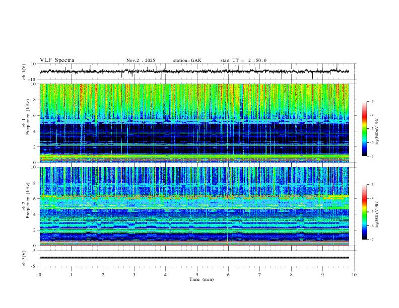Click the '-7' value on ch.2 colorbar

click(371, 240)
